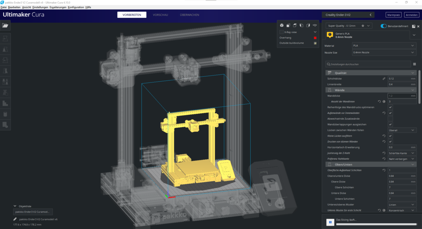
Task: Uncheck Außenwände vor Innenwänden
Action: pos(390,113)
